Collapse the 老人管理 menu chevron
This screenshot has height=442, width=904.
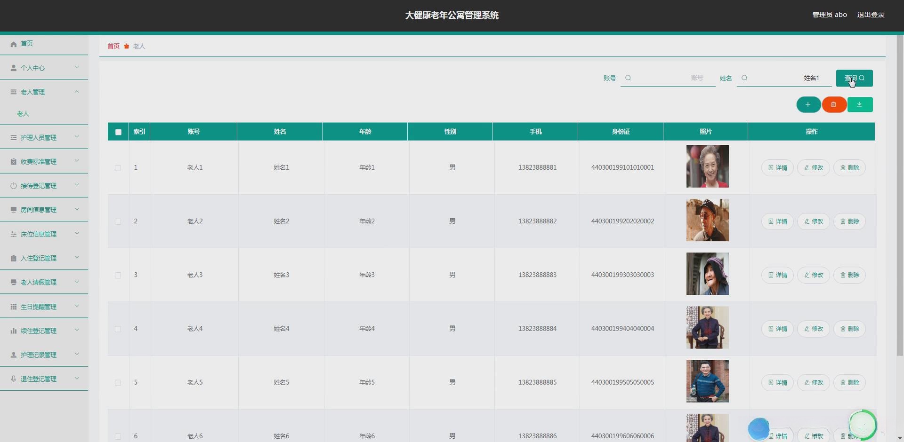77,92
